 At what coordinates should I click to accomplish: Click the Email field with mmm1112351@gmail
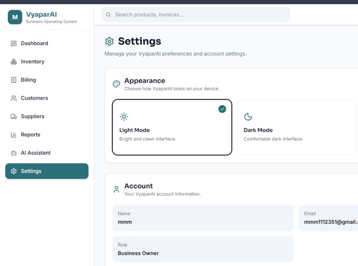coord(328,218)
